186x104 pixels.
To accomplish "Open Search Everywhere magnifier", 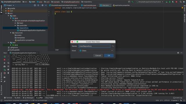I will coord(180,2).
